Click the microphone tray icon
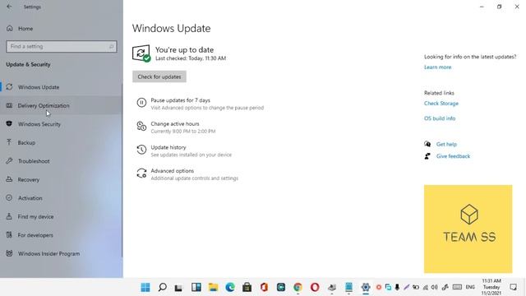526x296 pixels. pos(397,287)
